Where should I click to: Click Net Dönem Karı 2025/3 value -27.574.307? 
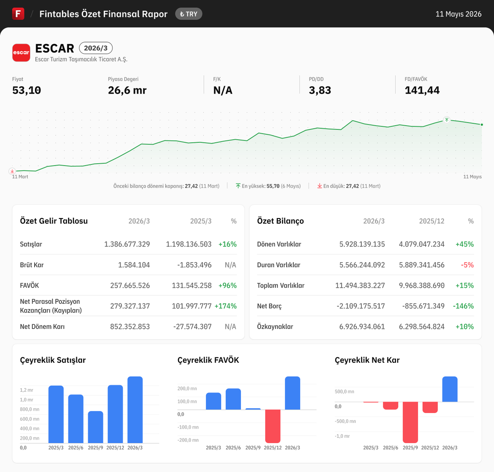[x=192, y=326]
